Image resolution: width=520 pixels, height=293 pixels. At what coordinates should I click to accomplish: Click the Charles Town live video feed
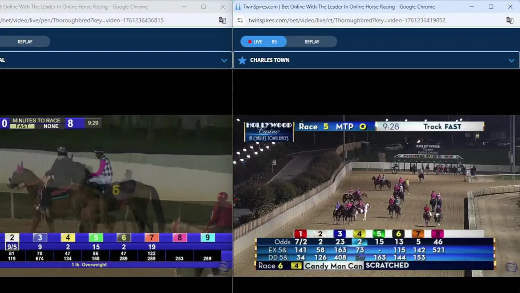pos(377,196)
